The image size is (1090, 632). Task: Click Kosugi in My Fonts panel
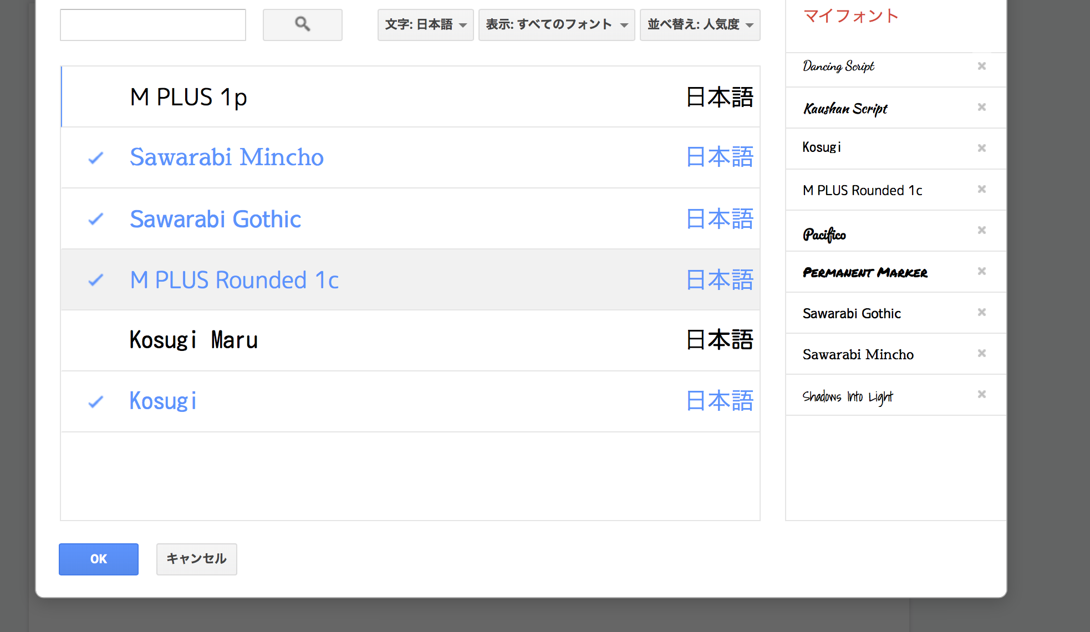tap(822, 147)
